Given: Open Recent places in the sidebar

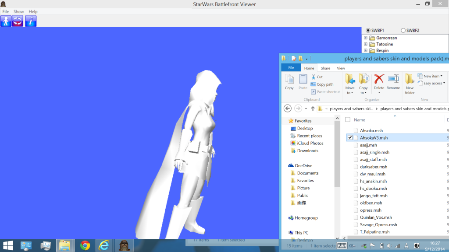Looking at the screenshot, I should point(310,136).
